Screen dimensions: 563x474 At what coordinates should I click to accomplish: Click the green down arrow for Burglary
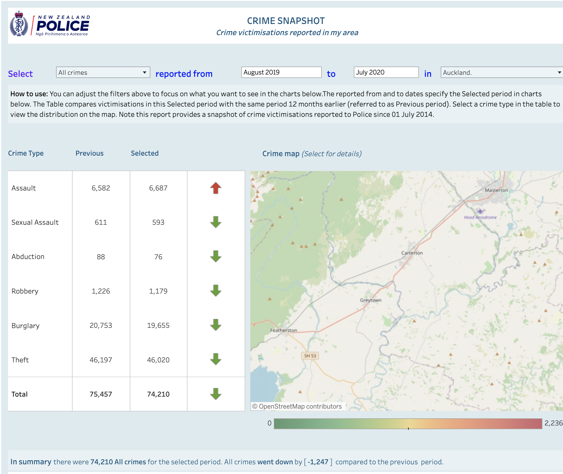pyautogui.click(x=216, y=325)
